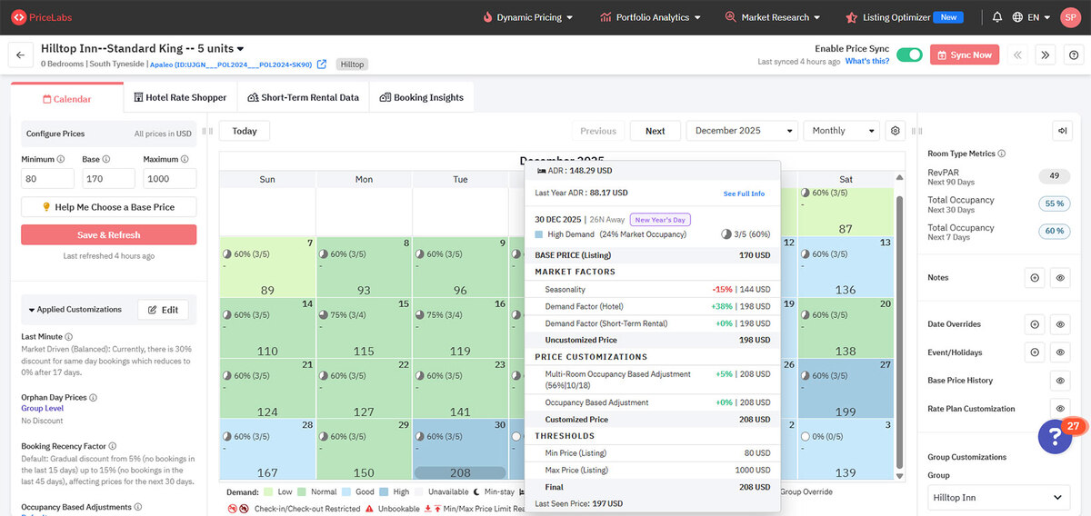Open the help question-mark icon in header
Image resolution: width=1091 pixels, height=516 pixels.
tap(1074, 55)
